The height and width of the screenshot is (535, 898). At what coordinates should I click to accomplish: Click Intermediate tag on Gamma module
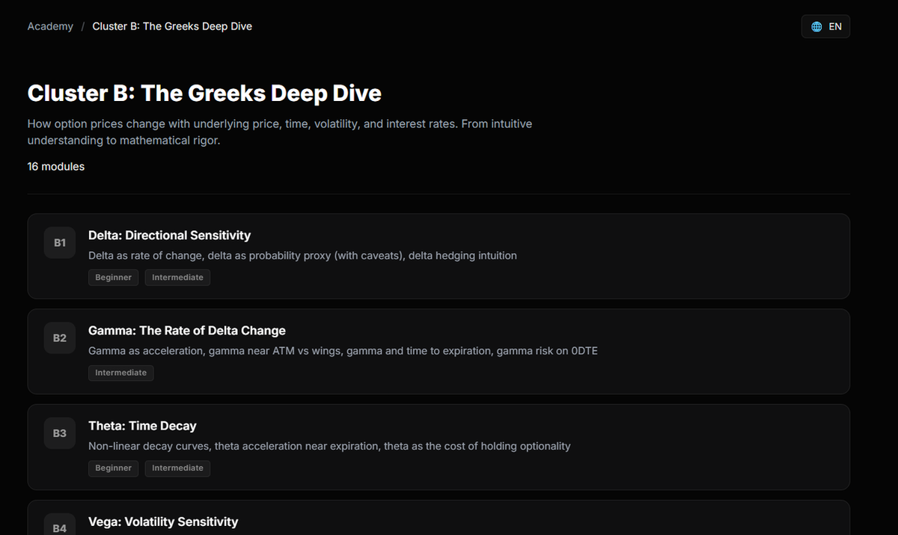[x=121, y=373]
